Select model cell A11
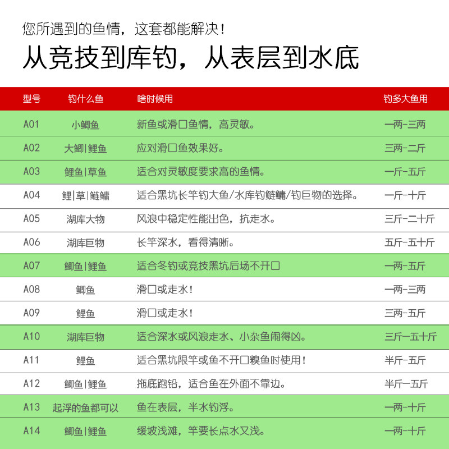Viewport: 449px width, 449px height. [31, 360]
